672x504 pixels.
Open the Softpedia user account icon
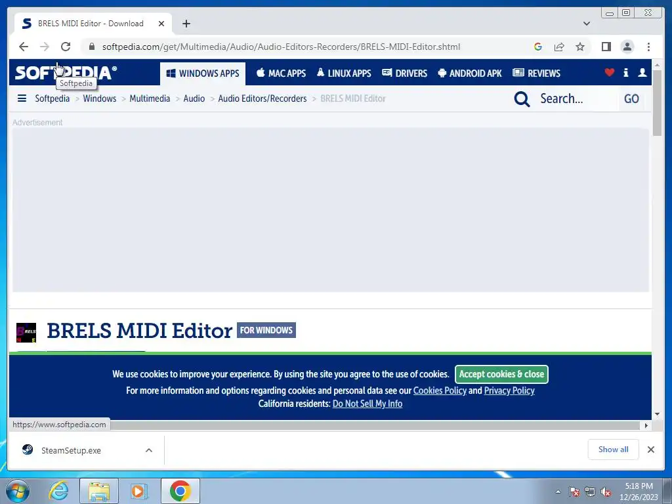642,72
